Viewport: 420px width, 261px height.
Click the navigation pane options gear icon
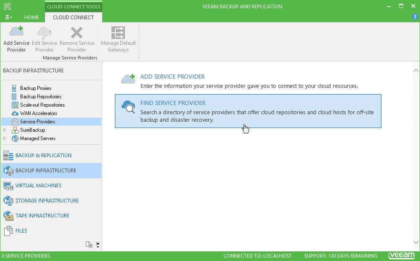(x=89, y=244)
